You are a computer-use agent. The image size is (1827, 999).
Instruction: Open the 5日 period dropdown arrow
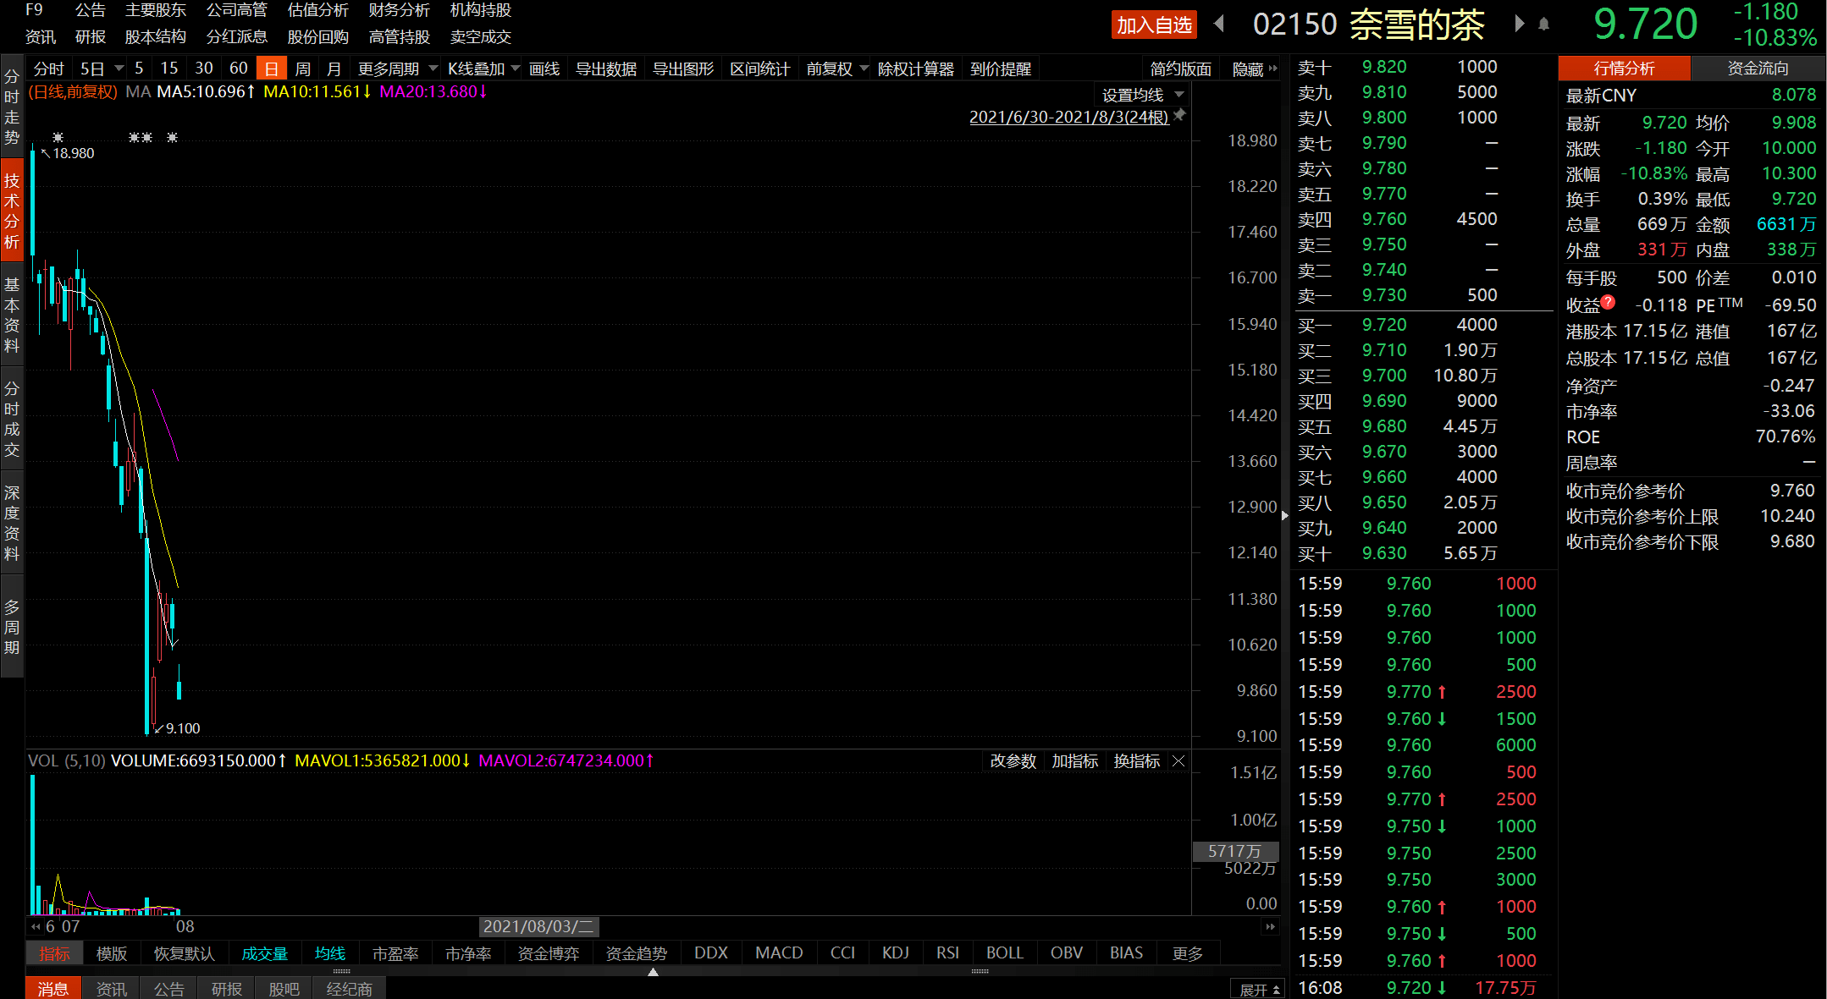[x=119, y=69]
